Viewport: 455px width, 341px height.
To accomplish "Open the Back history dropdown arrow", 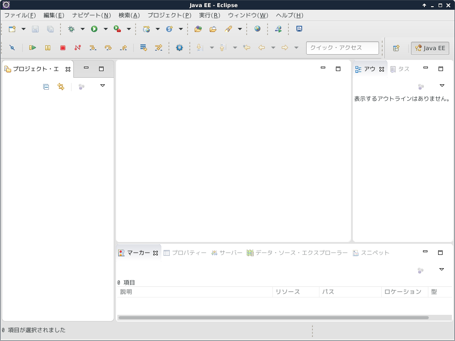I will 273,48.
